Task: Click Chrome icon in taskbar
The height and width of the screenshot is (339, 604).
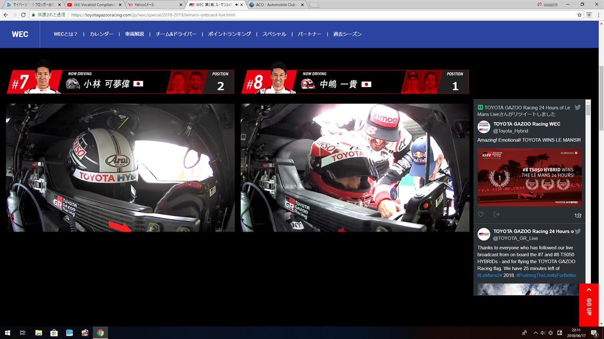Action: (100, 333)
